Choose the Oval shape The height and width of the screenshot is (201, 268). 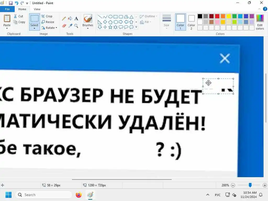pos(110,17)
